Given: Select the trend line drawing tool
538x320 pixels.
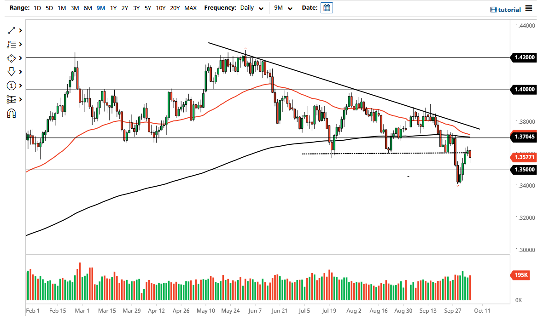Looking at the screenshot, I should [12, 30].
